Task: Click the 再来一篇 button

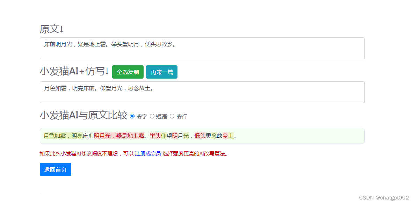Action: click(x=162, y=72)
